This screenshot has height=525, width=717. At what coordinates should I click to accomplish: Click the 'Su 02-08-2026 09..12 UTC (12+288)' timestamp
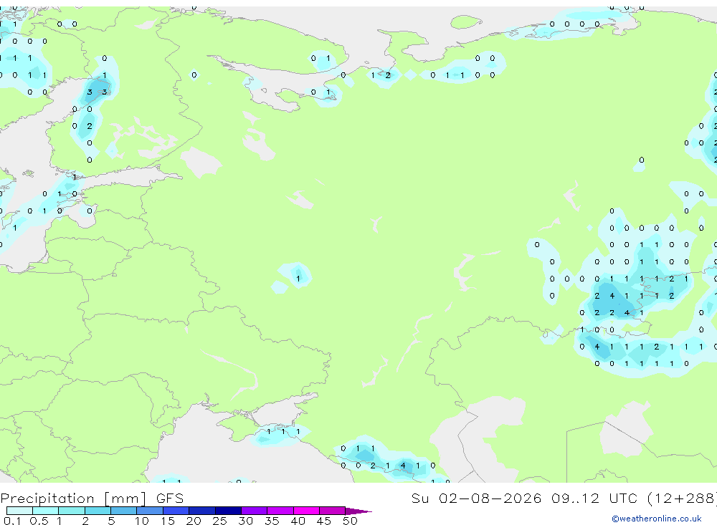pyautogui.click(x=564, y=498)
